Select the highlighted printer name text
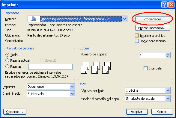Image resolution: width=176 pixels, height=118 pixels. [x=81, y=19]
